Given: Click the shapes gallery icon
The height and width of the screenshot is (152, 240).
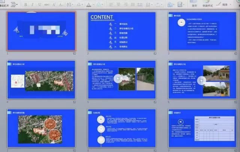Looking at the screenshot, I should tap(170, 5).
